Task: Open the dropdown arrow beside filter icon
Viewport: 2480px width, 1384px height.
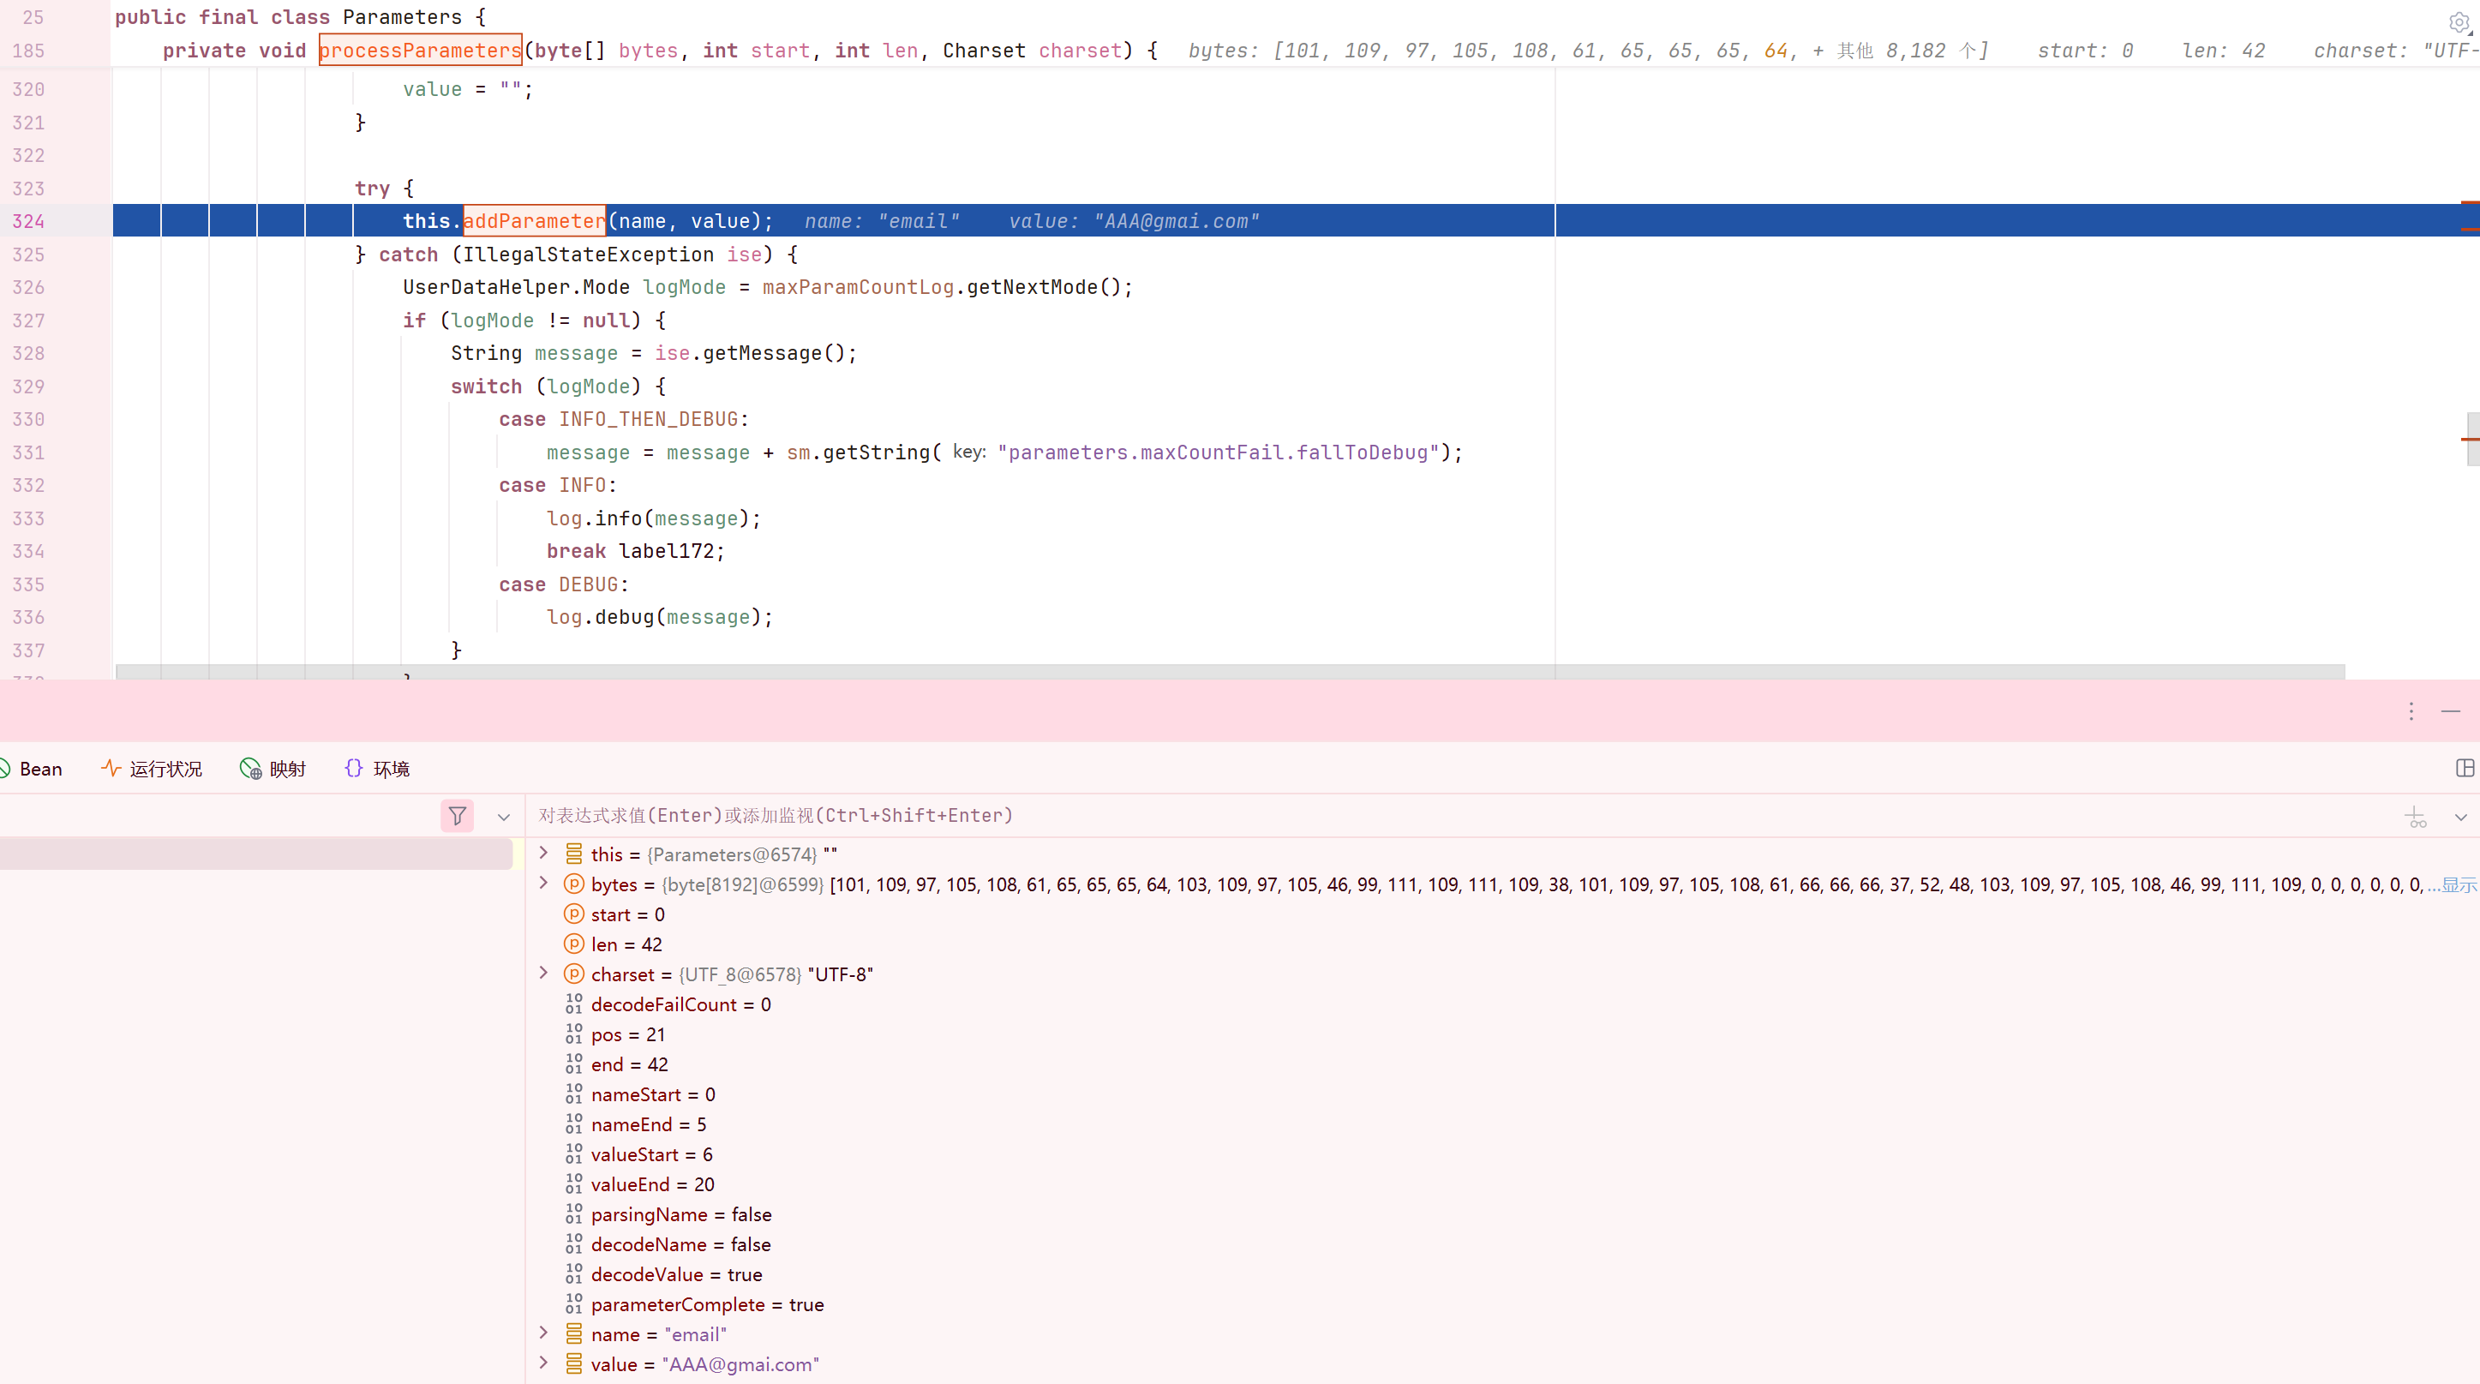Action: [504, 818]
